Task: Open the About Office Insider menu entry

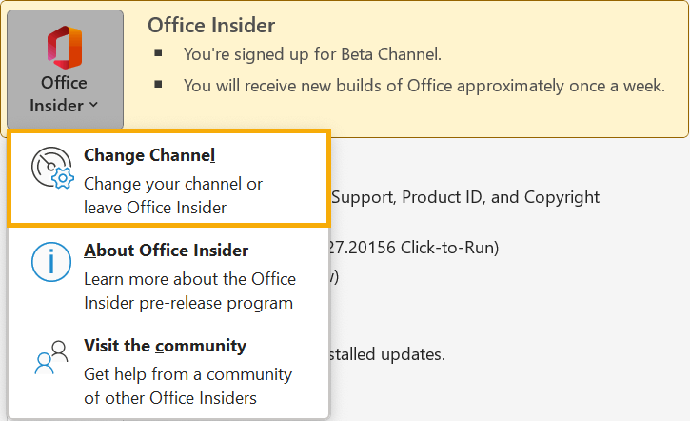Action: (x=166, y=251)
